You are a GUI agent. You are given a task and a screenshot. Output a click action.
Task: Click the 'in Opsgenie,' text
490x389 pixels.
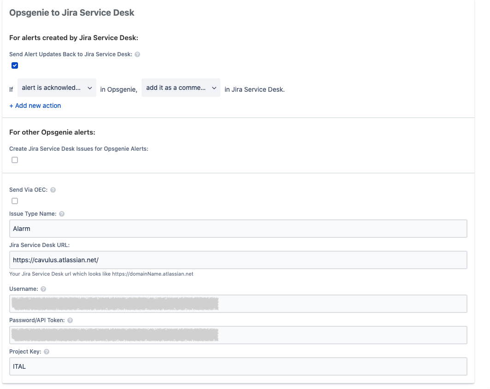coord(119,90)
